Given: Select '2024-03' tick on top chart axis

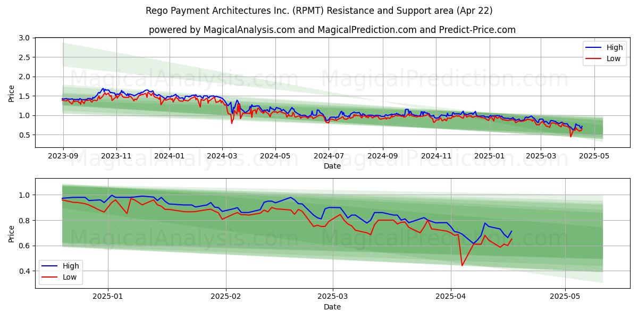Looking at the screenshot, I should (x=222, y=157).
